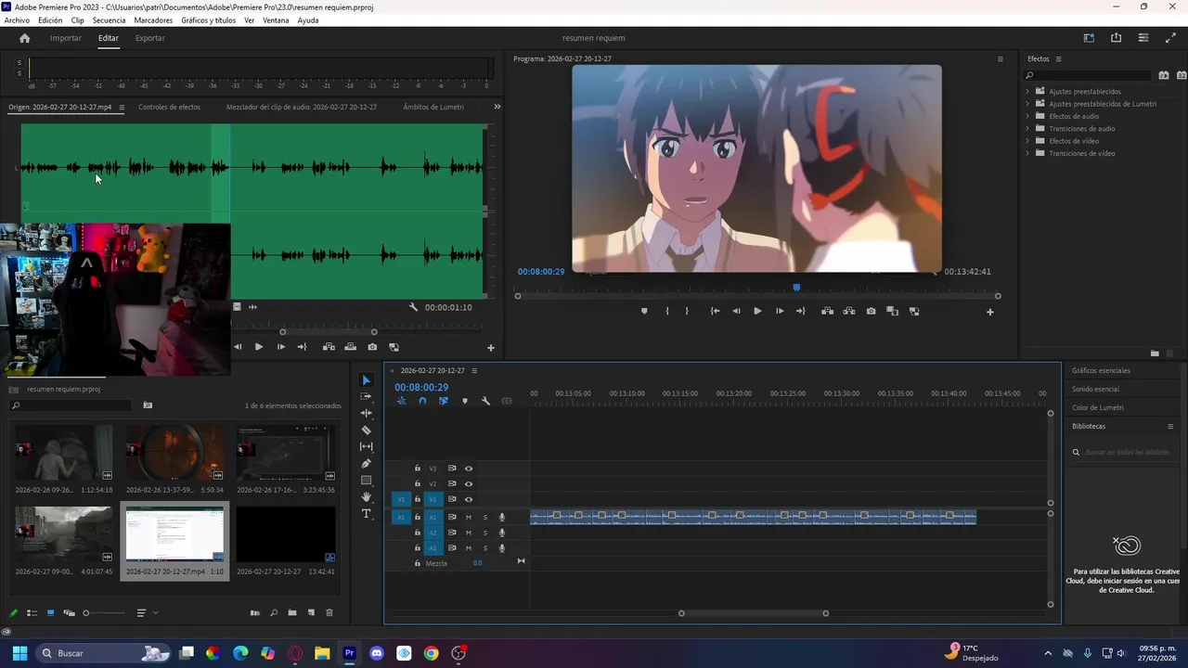Click the Home icon in header
The image size is (1188, 668).
25,38
